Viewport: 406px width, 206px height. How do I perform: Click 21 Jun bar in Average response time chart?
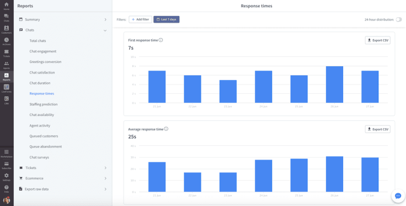(157, 177)
